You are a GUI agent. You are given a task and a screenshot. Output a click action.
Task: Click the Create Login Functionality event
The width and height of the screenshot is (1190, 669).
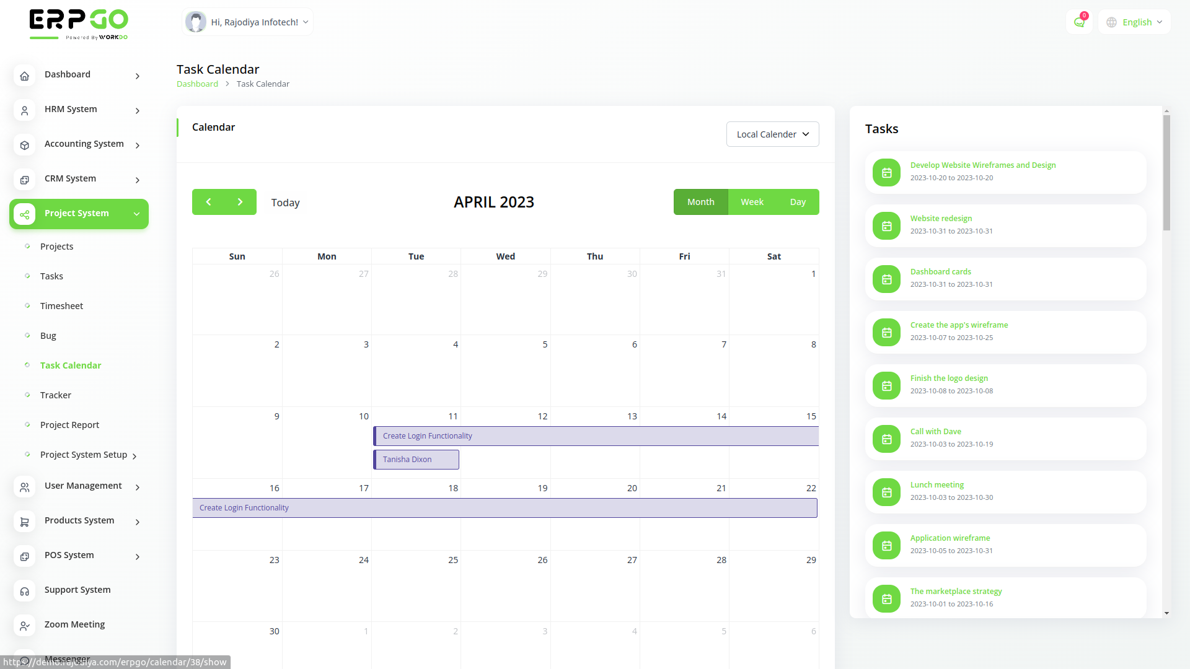pyautogui.click(x=427, y=435)
